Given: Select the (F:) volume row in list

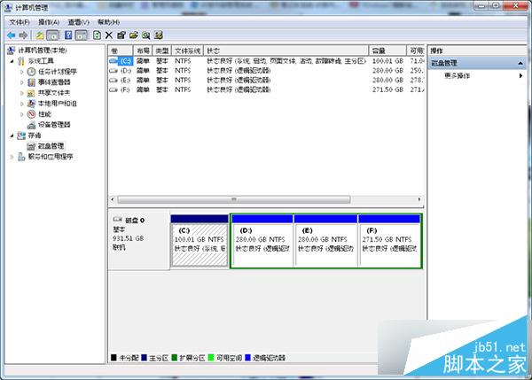Looking at the screenshot, I should 266,89.
